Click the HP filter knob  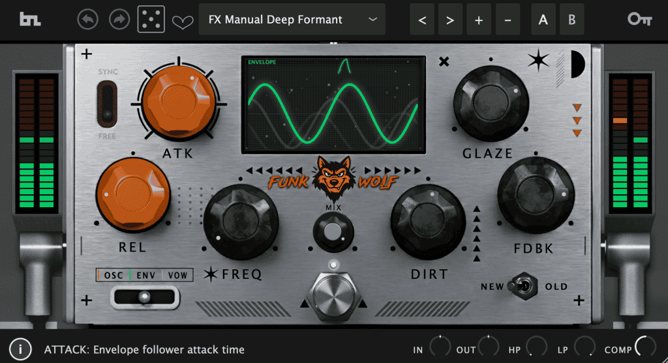click(536, 346)
